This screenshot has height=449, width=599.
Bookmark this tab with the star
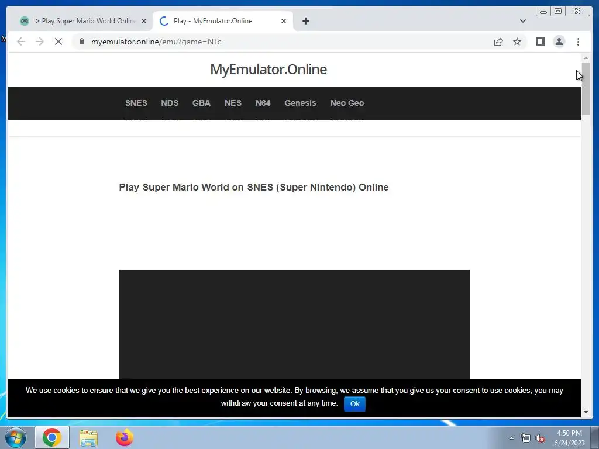click(517, 42)
